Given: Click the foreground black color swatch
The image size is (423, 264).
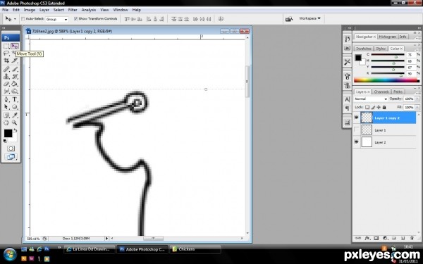Looking at the screenshot, I should pos(8,133).
